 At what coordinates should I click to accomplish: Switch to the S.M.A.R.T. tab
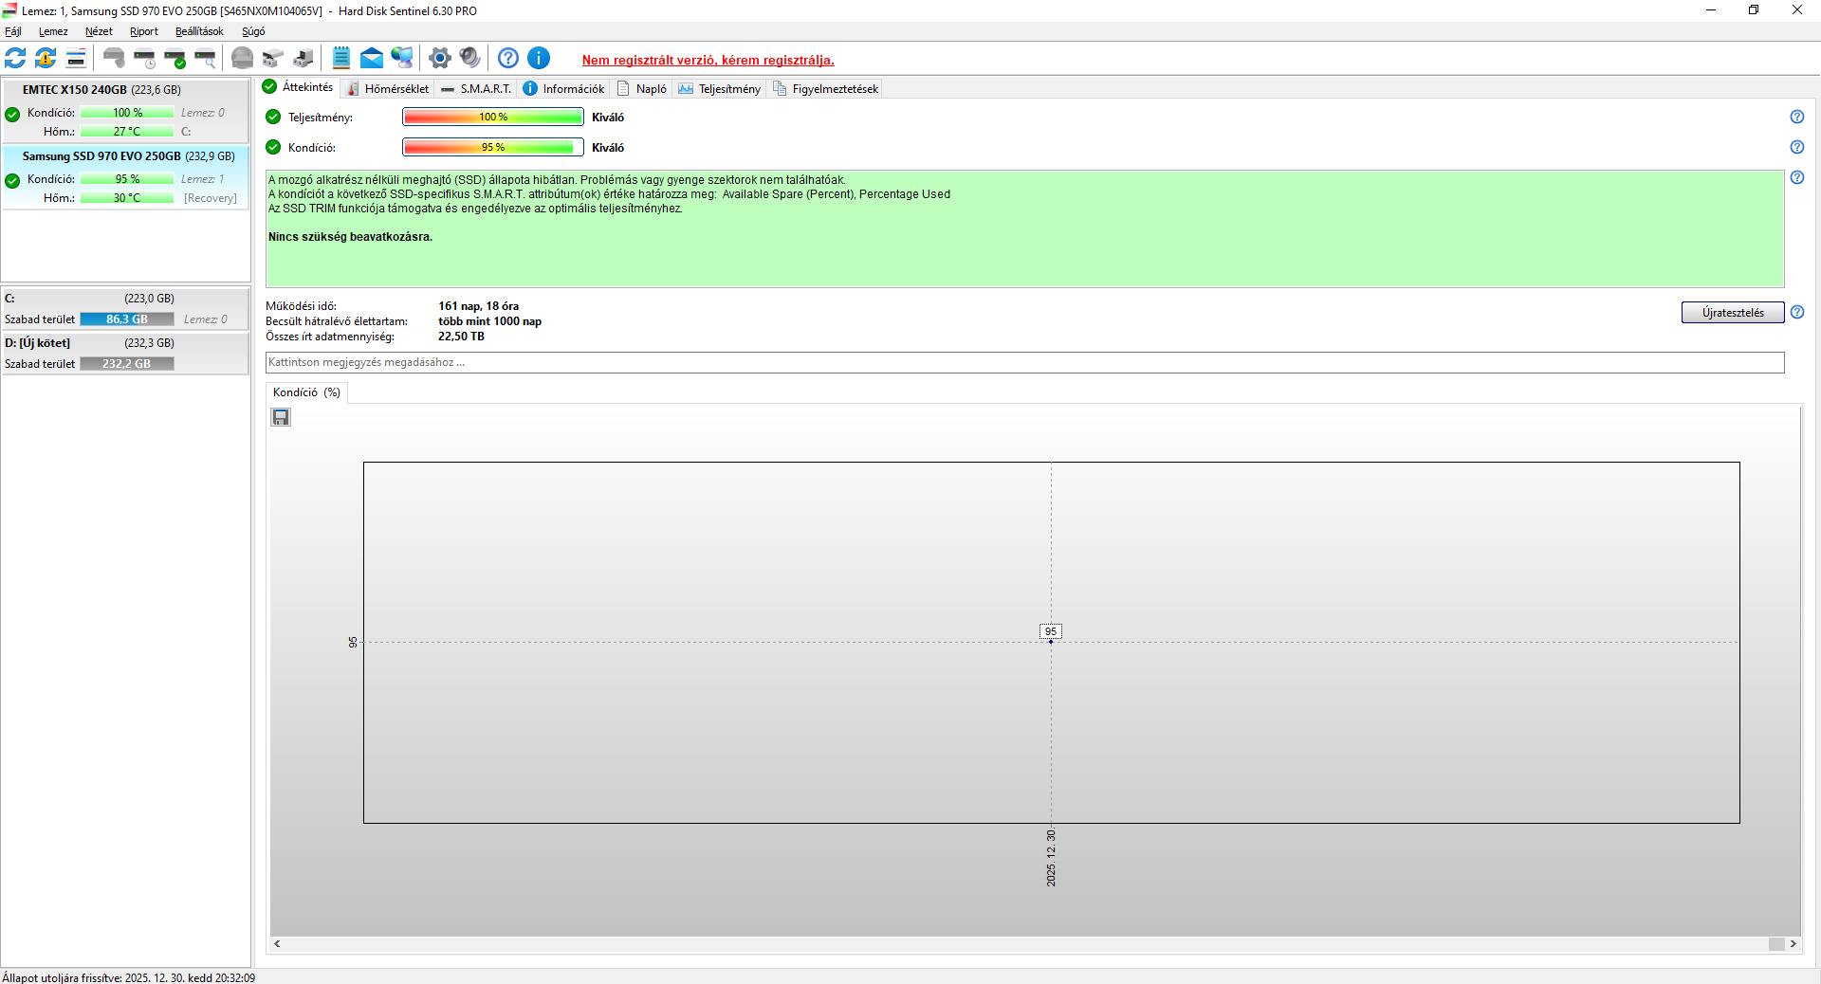pyautogui.click(x=476, y=89)
